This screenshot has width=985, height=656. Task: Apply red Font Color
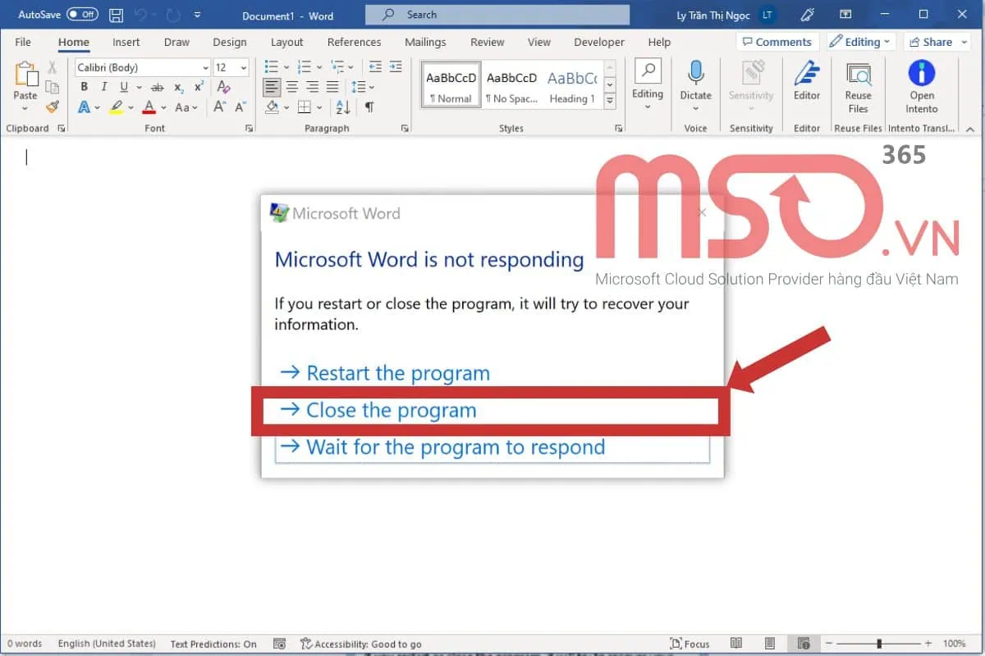[x=149, y=107]
